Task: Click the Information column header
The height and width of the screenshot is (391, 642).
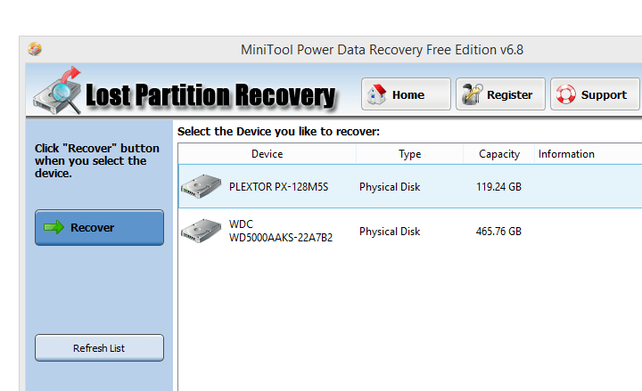Action: [x=566, y=154]
